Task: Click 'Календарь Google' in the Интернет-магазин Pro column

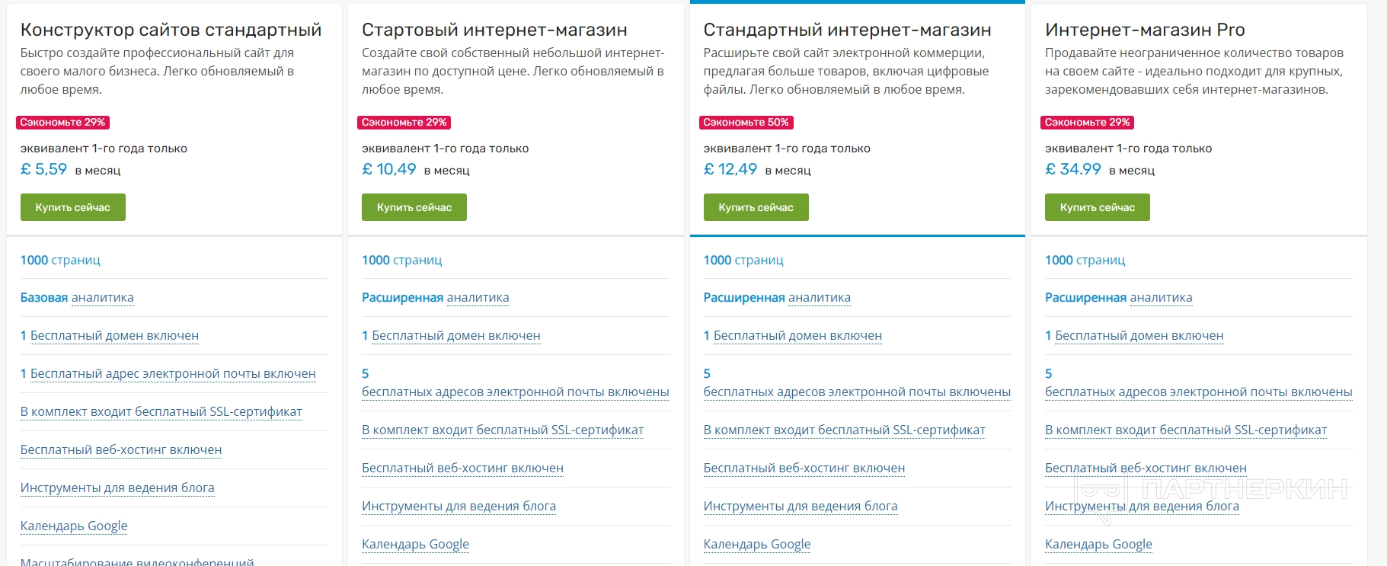Action: pos(1098,545)
